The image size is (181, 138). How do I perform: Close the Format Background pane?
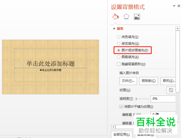(x=179, y=6)
